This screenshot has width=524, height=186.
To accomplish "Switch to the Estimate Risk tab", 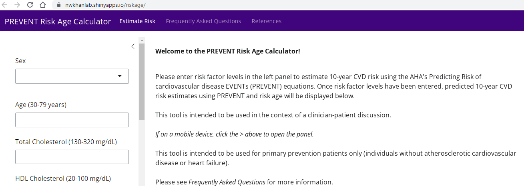I will click(x=137, y=21).
